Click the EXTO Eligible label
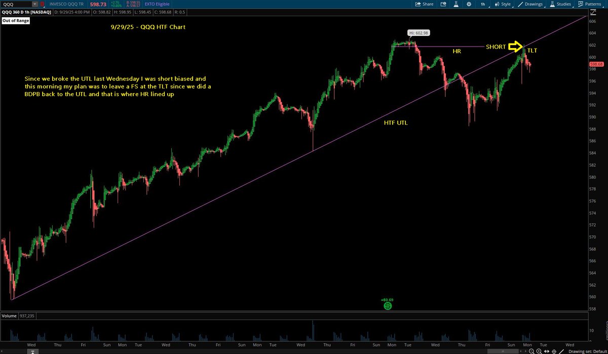 pos(156,5)
